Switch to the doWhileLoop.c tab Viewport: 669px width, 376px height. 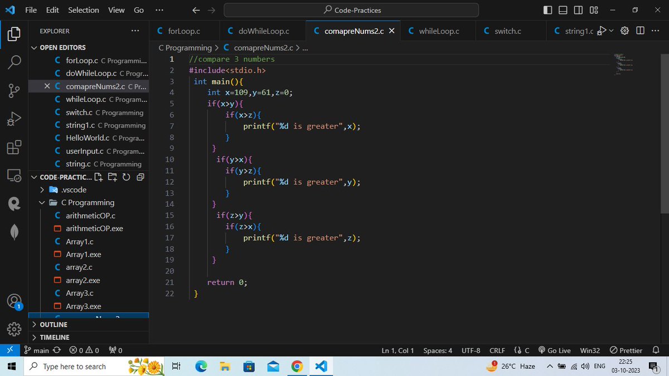[263, 31]
